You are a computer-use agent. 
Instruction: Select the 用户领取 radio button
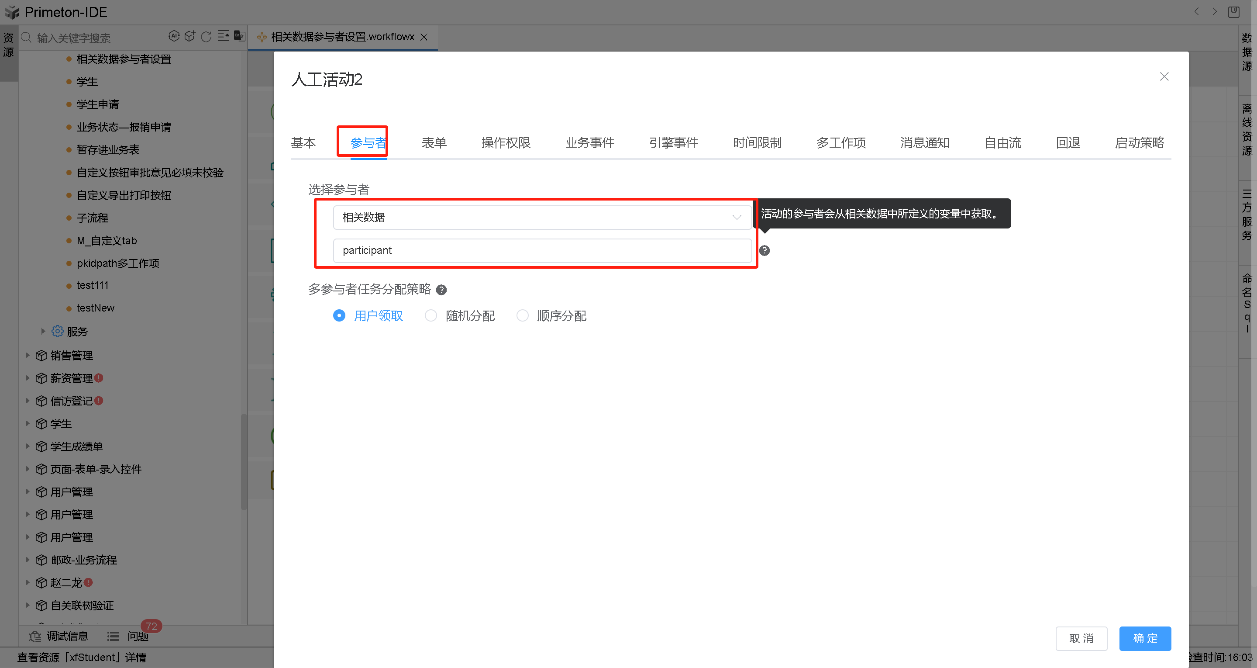tap(340, 315)
